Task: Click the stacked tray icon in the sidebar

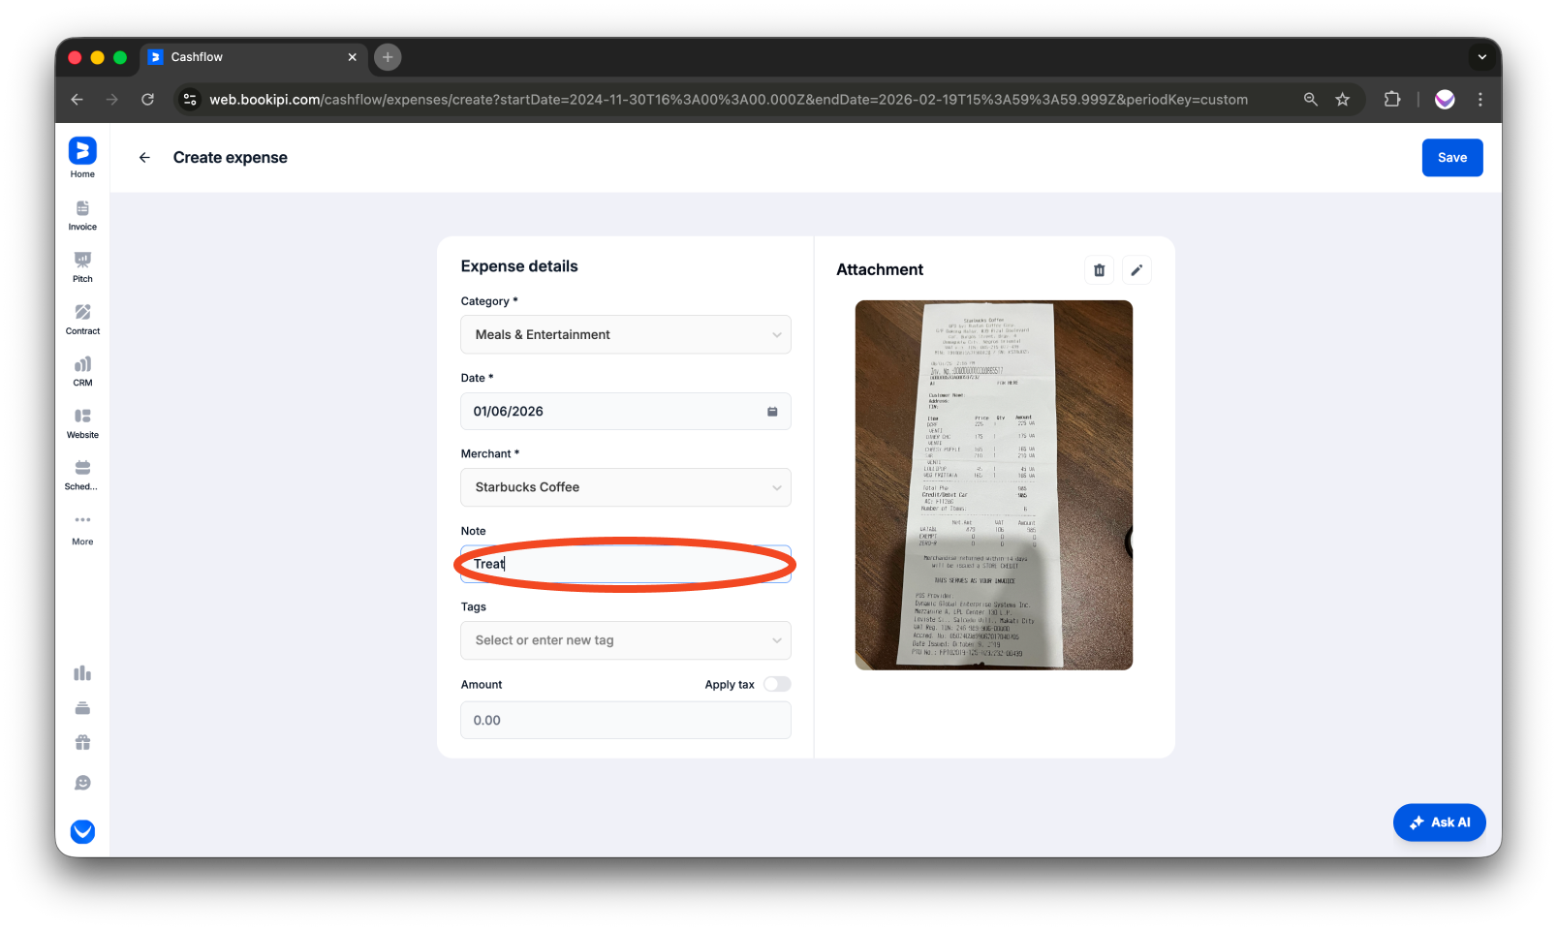Action: tap(82, 708)
